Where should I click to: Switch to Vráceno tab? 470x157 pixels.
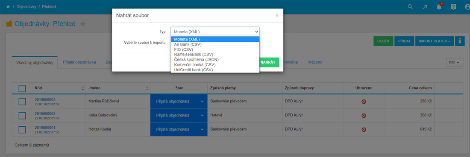[315, 62]
